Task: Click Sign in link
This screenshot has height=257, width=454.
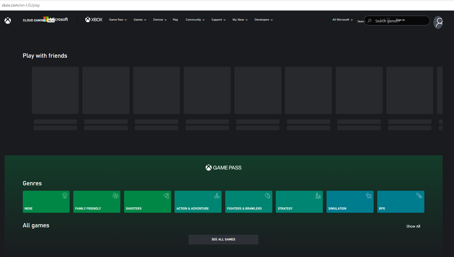Action: 400,20
